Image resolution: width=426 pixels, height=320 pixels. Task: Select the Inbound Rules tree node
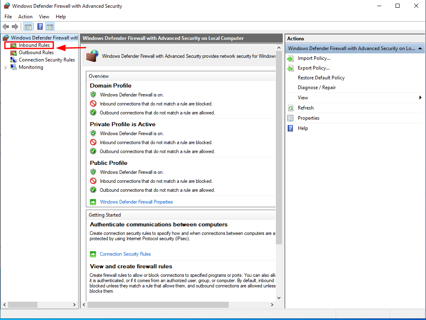click(34, 45)
